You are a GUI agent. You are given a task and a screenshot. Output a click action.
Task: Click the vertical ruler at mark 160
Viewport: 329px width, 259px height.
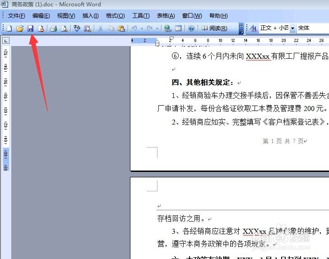(6, 110)
